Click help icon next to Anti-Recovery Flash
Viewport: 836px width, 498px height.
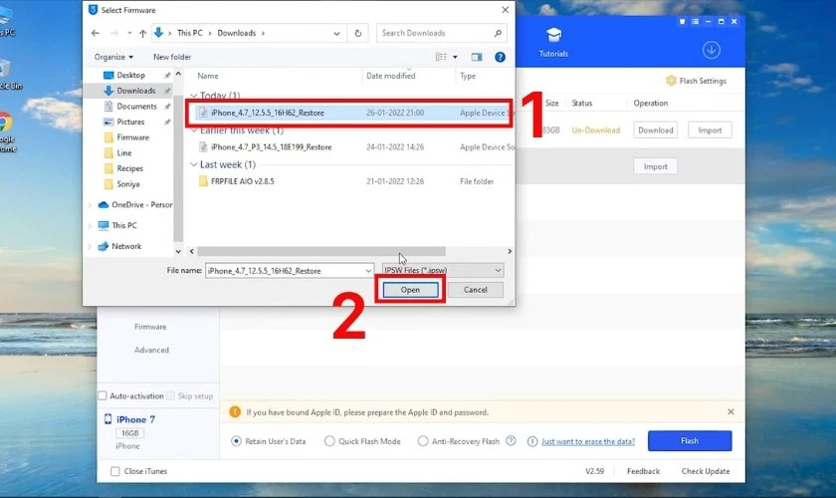511,440
